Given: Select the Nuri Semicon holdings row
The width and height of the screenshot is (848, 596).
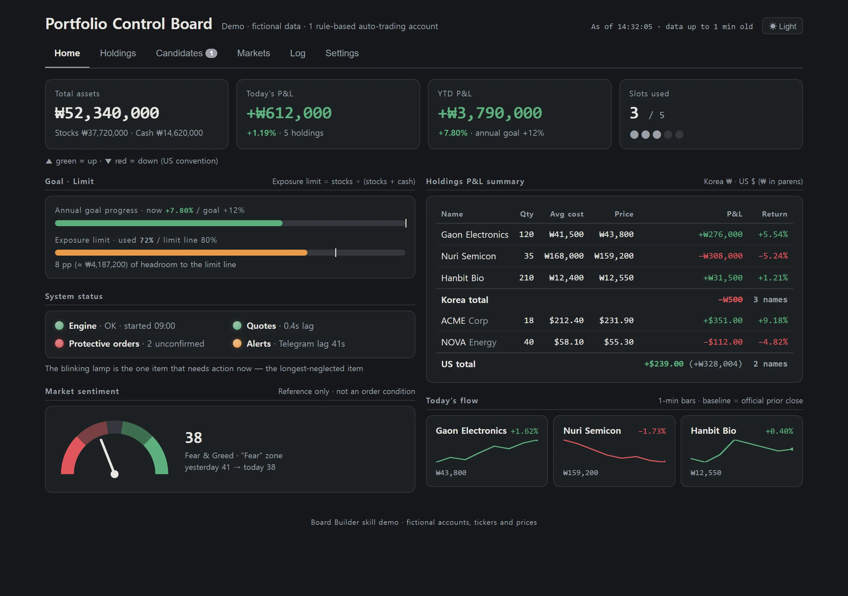Looking at the screenshot, I should tap(614, 256).
